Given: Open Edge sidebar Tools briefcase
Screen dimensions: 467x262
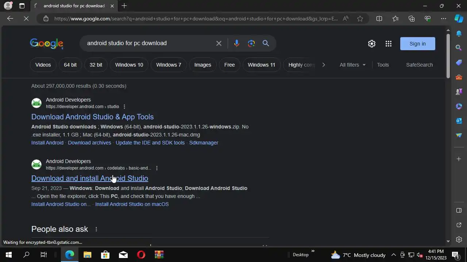Looking at the screenshot, I should [x=459, y=77].
